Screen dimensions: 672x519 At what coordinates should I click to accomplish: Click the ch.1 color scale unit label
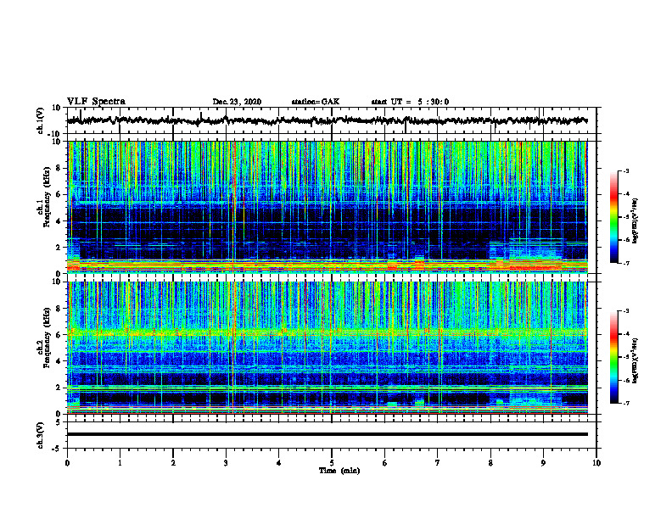(x=636, y=220)
